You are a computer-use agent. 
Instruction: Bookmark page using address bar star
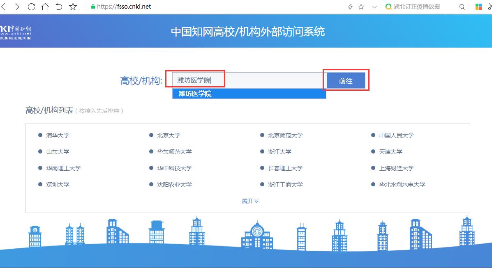(x=361, y=7)
